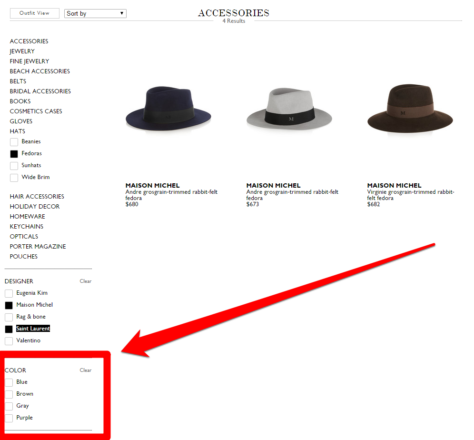Screen dimensions: 474x440
Task: Click Maison Michel above the $680 fedora
Action: pyautogui.click(x=152, y=185)
